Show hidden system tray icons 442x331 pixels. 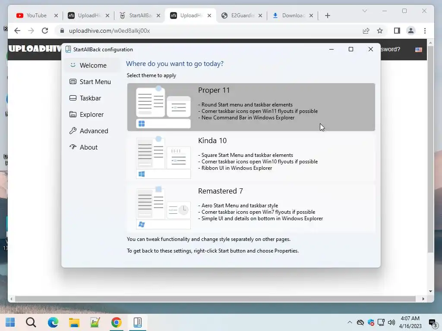click(x=350, y=322)
